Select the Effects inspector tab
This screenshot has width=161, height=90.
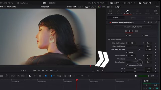(127, 12)
